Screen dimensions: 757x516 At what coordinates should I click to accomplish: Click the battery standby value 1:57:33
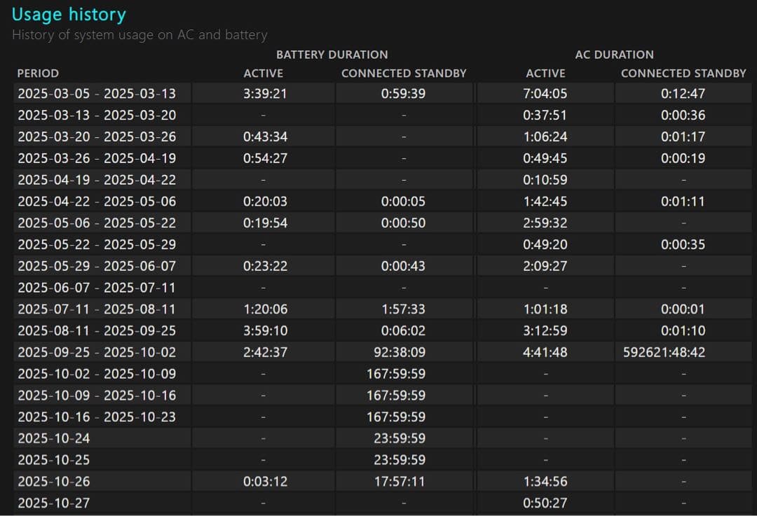click(403, 309)
